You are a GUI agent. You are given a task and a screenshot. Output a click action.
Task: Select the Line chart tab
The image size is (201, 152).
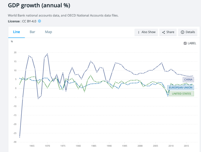coord(16,32)
